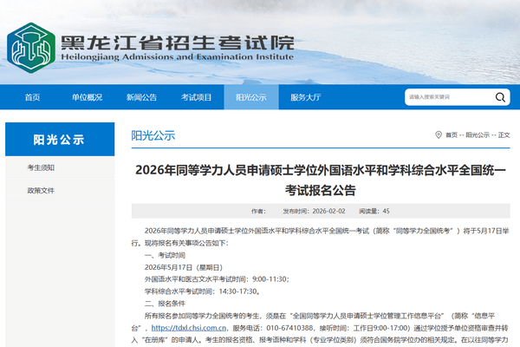Click the Heilongjiang Admissions Institute hexagon logo

tap(31, 48)
